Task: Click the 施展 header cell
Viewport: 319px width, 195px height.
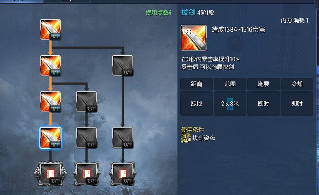Action: coord(264,84)
